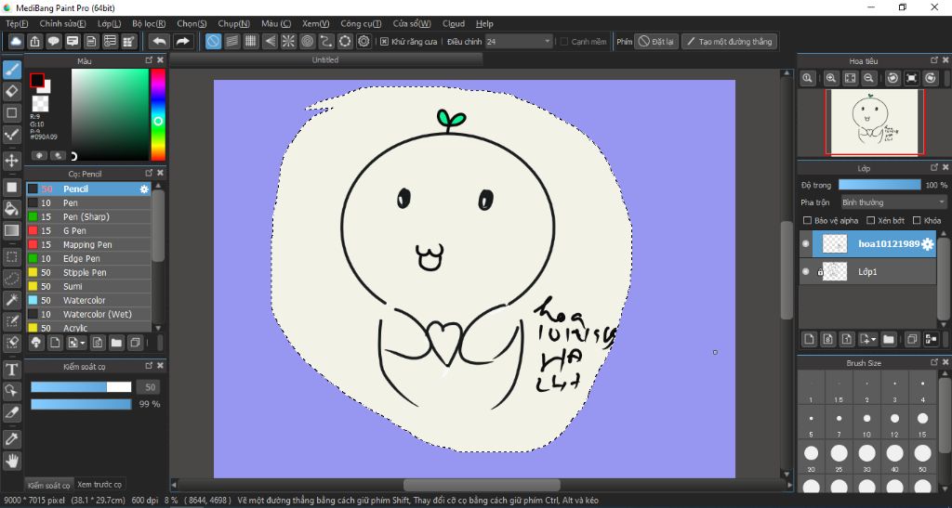Open the Chọn(S) menu
Image resolution: width=952 pixels, height=508 pixels.
pos(192,23)
